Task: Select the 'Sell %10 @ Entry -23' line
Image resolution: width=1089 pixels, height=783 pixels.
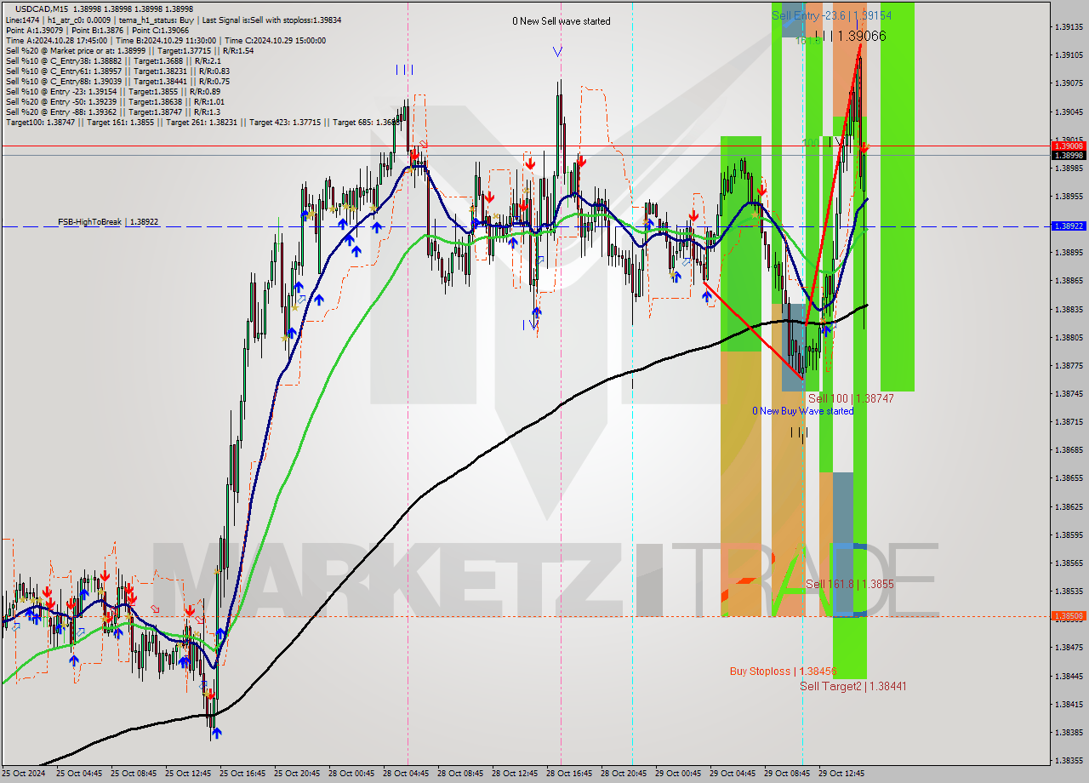Action: click(x=113, y=91)
